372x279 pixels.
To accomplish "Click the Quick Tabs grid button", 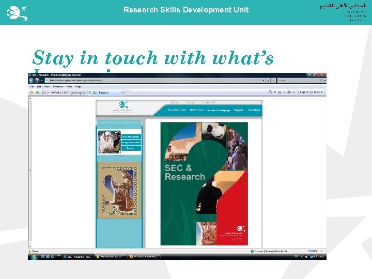I will pos(44,92).
